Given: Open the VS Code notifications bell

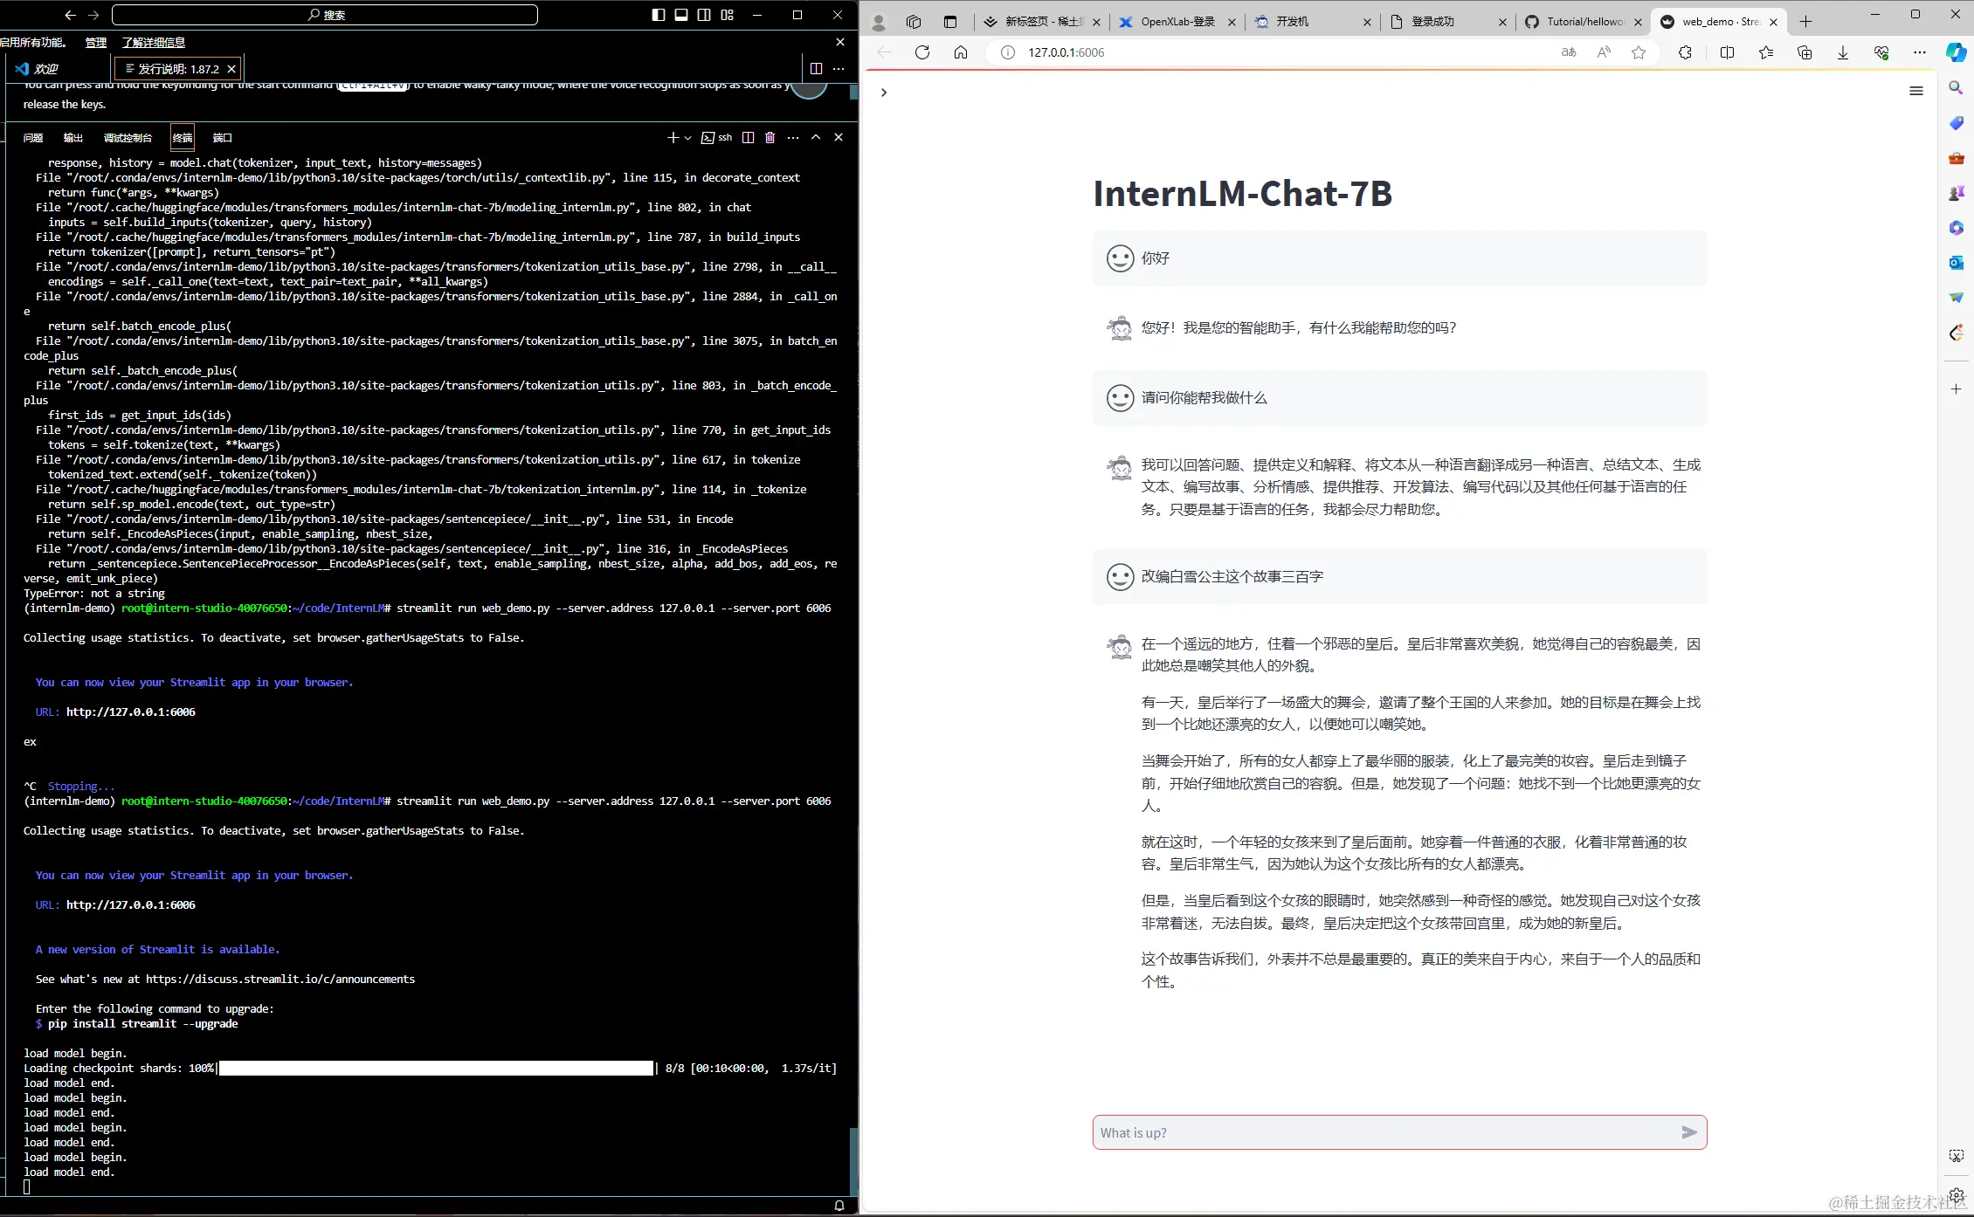Looking at the screenshot, I should point(839,1206).
